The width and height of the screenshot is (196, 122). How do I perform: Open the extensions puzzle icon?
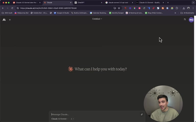(177, 8)
